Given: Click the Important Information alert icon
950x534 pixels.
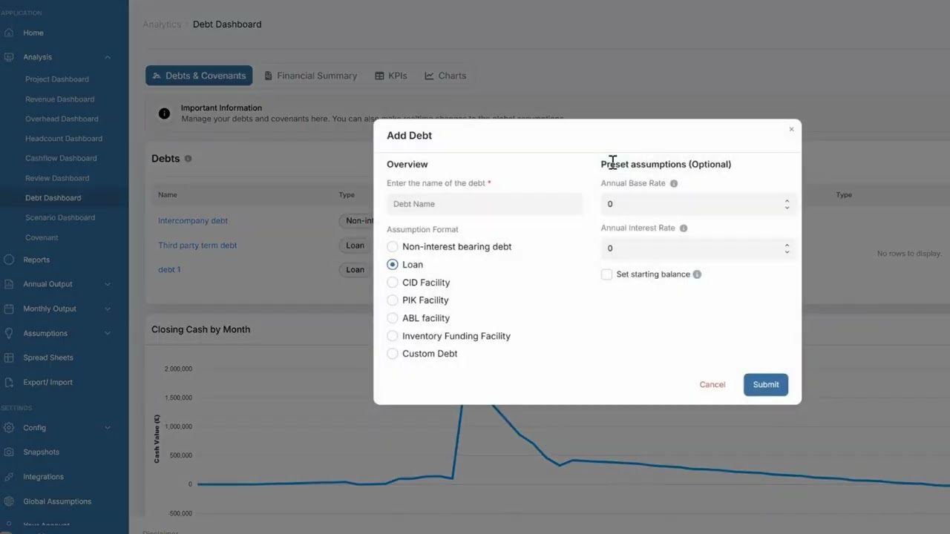Looking at the screenshot, I should 164,113.
